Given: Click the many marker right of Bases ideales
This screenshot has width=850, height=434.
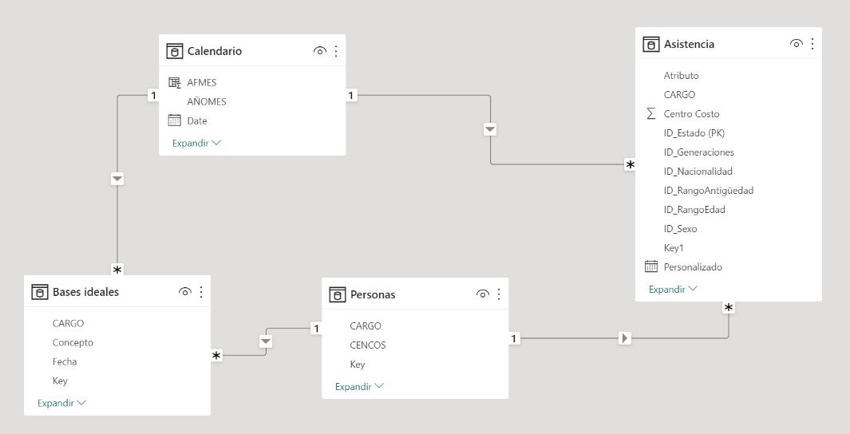Looking at the screenshot, I should tap(216, 356).
